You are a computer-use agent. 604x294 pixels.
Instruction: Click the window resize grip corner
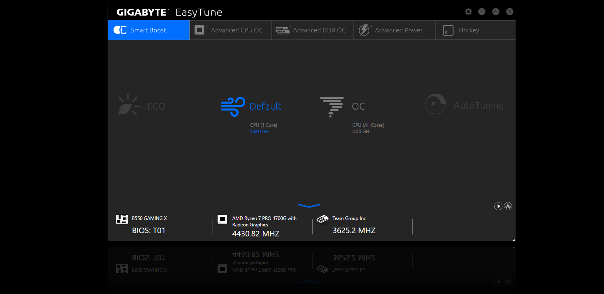click(514, 240)
